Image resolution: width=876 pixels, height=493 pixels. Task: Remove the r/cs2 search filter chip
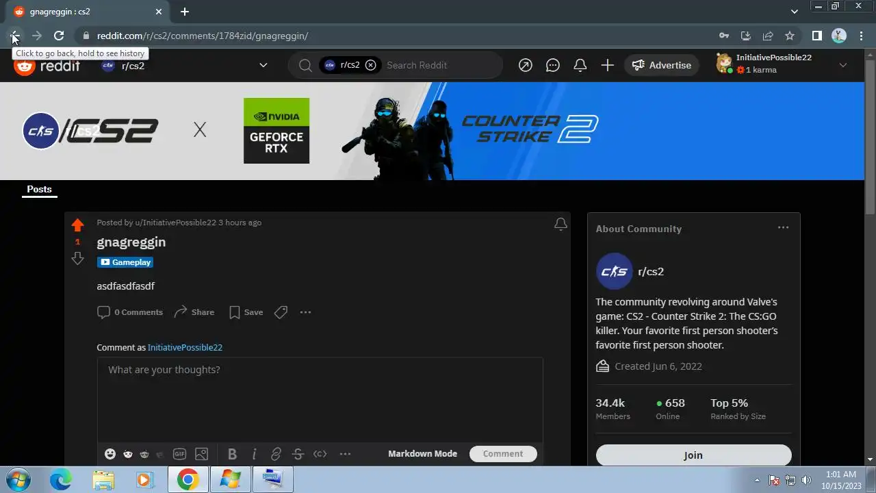370,65
